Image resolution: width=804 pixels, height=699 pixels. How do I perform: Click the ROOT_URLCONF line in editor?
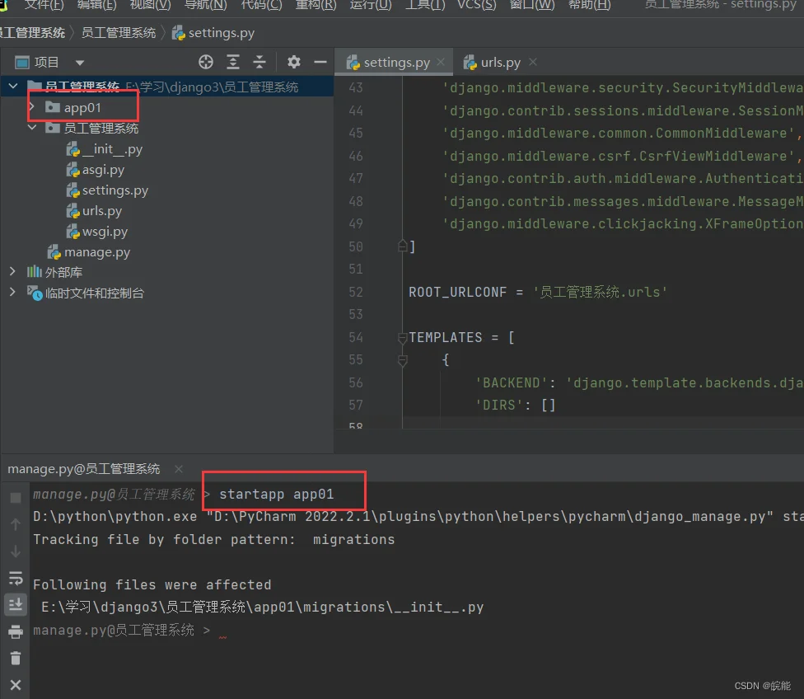(538, 292)
